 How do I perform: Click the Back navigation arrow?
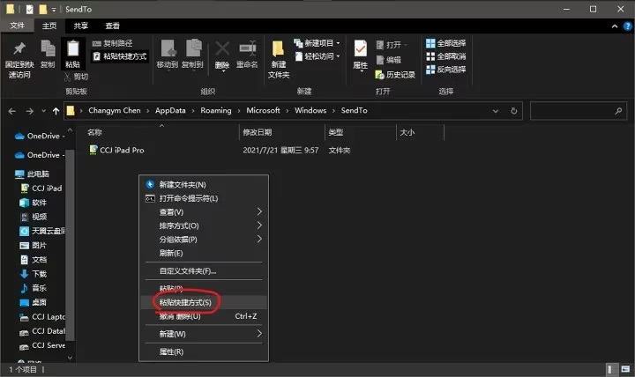(12, 111)
